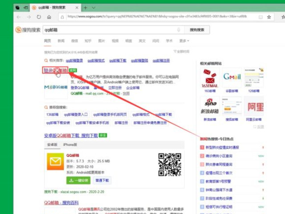
Task: Select the 网页 search tab
Action: click(x=48, y=41)
